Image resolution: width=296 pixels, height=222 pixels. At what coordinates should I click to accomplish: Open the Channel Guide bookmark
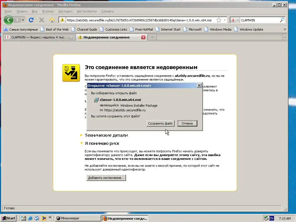click(x=84, y=29)
